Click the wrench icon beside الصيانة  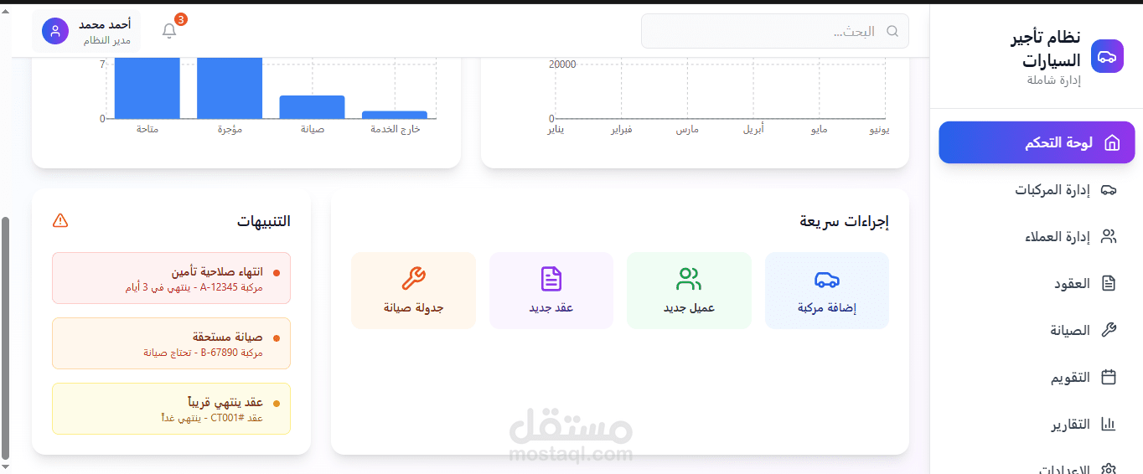point(1109,330)
